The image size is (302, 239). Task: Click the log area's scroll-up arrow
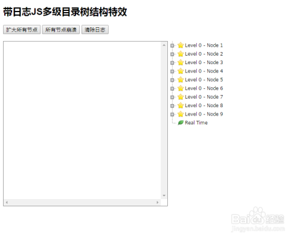pyautogui.click(x=164, y=45)
